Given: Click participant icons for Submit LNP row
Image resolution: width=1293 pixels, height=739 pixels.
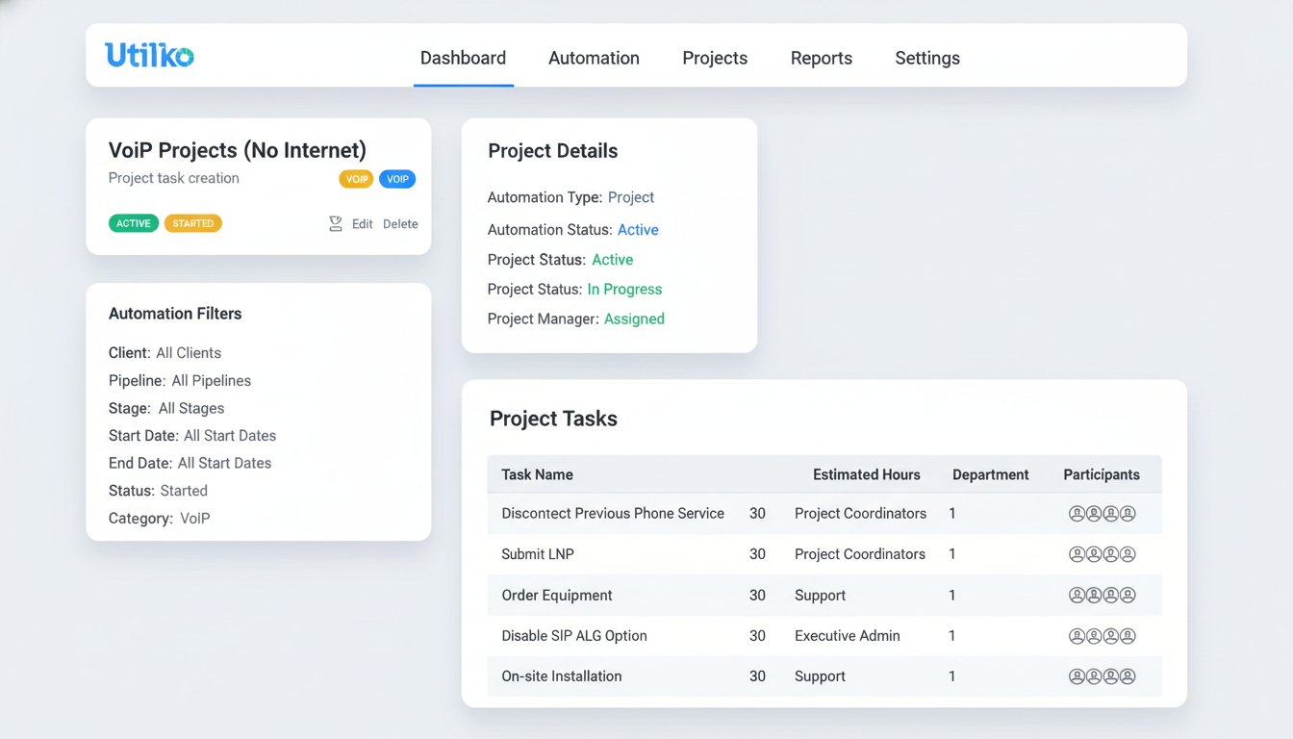Looking at the screenshot, I should (1102, 554).
